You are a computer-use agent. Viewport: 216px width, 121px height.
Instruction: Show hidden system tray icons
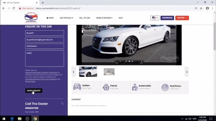[182, 119]
